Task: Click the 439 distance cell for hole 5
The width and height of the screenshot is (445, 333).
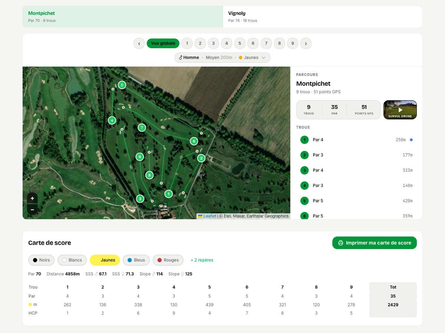Action: click(x=210, y=305)
